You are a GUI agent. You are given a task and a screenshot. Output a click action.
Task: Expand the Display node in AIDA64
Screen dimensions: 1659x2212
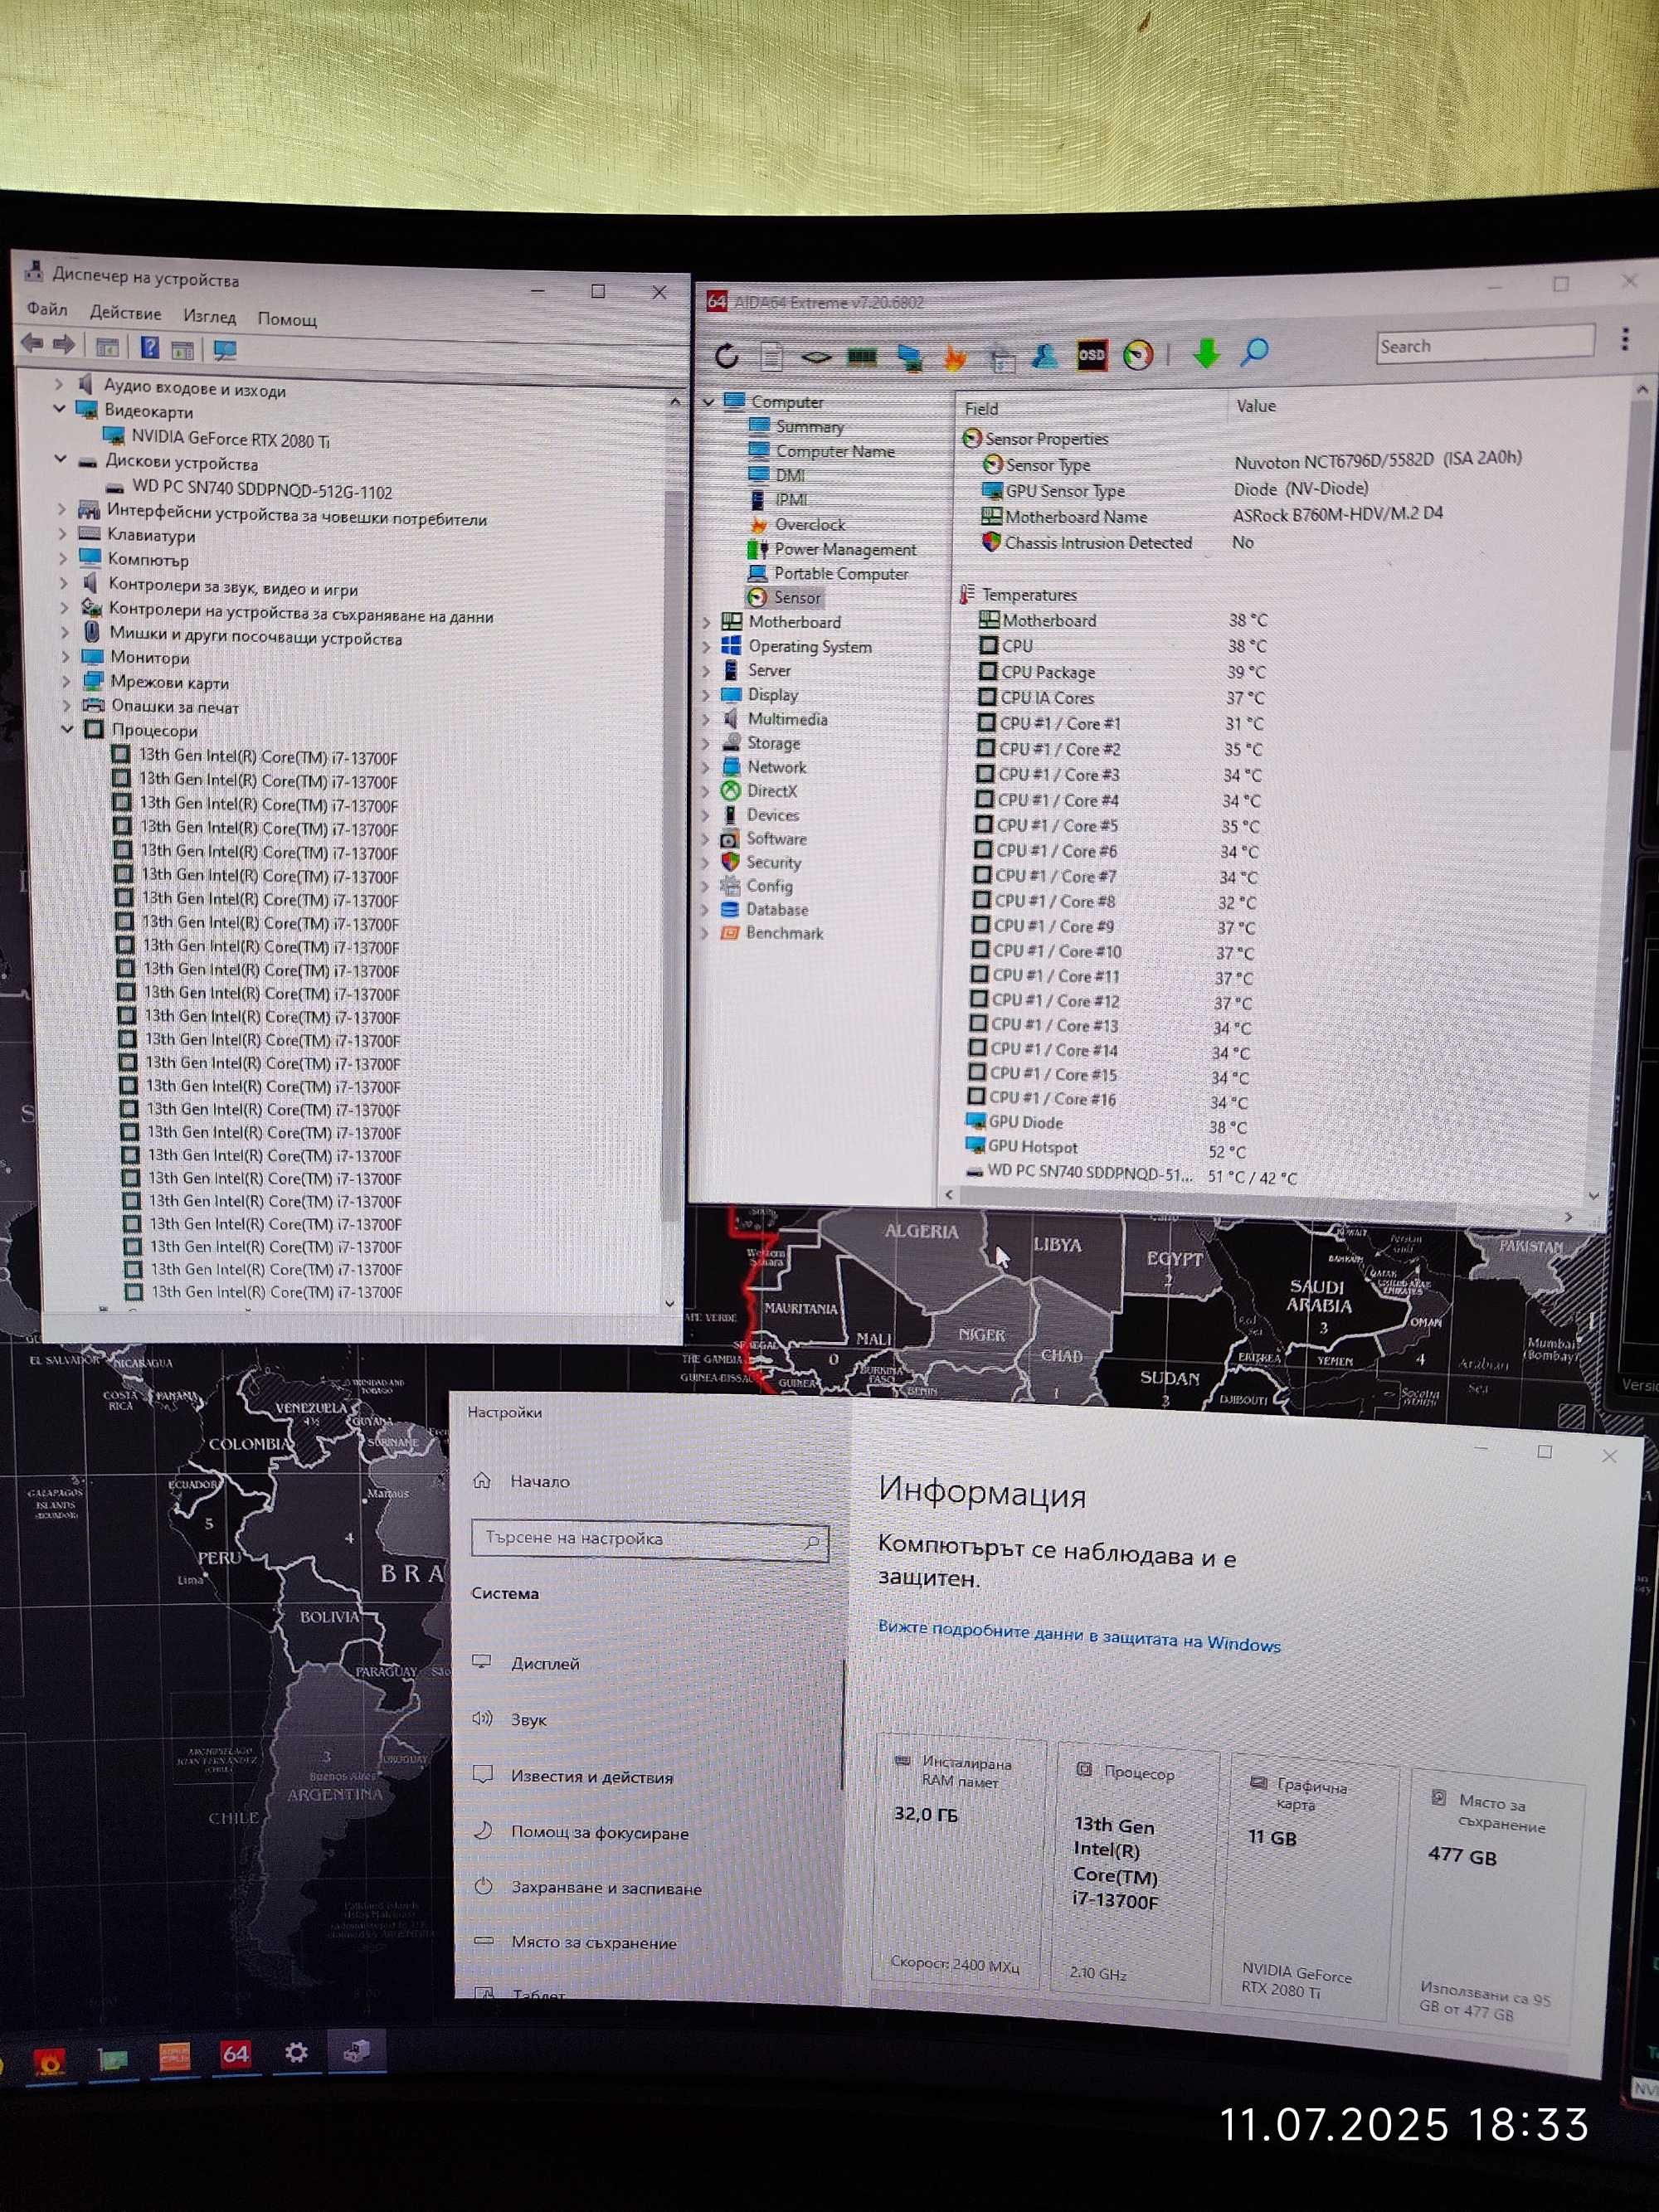tap(705, 695)
